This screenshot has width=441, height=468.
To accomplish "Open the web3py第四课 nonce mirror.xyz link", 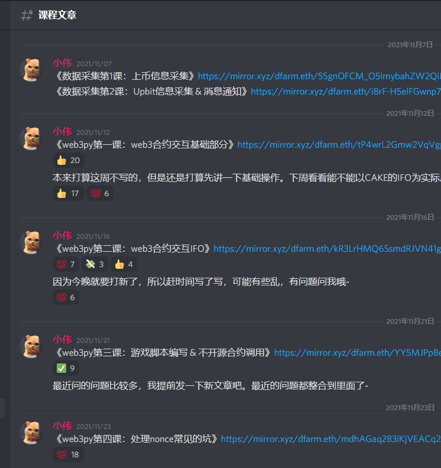I will coord(331,439).
